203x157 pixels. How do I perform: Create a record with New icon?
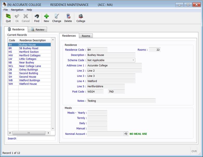click(46, 18)
